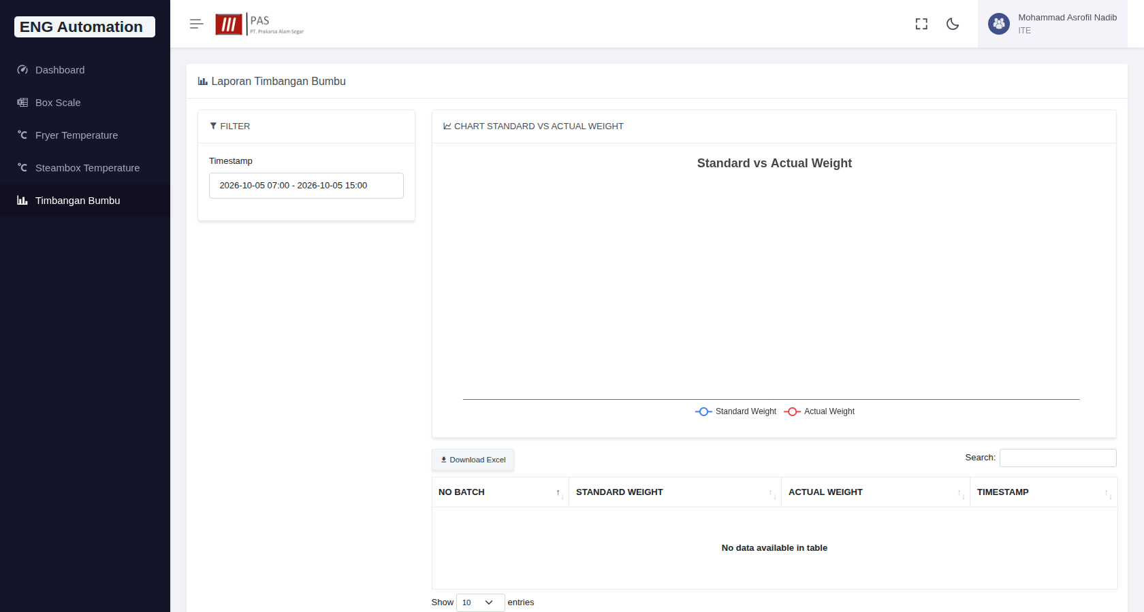1144x612 pixels.
Task: Click the Fryer Temperature °C icon
Action: [22, 135]
